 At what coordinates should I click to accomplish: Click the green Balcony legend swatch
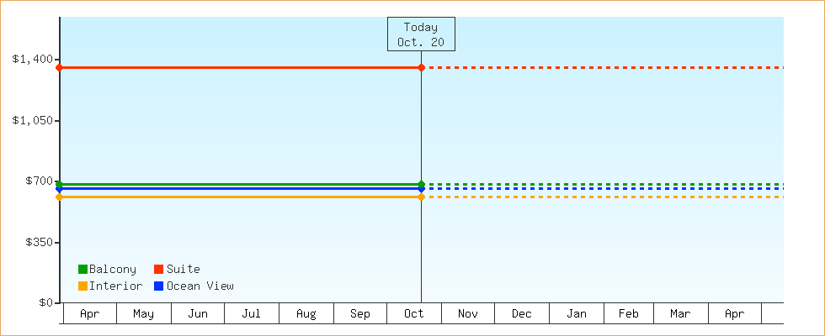[82, 269]
